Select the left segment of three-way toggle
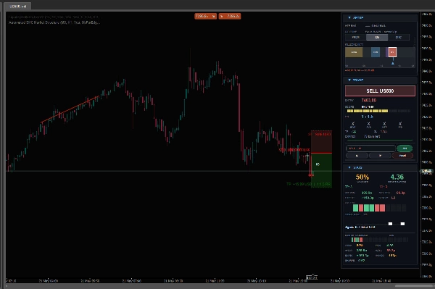The height and width of the screenshot is (289, 435). 356,37
